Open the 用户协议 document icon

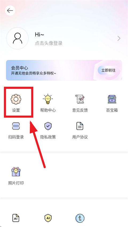coord(80,126)
